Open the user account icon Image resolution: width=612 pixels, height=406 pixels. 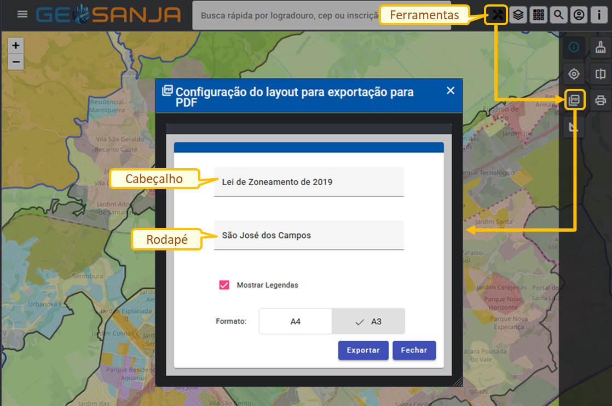coord(579,15)
